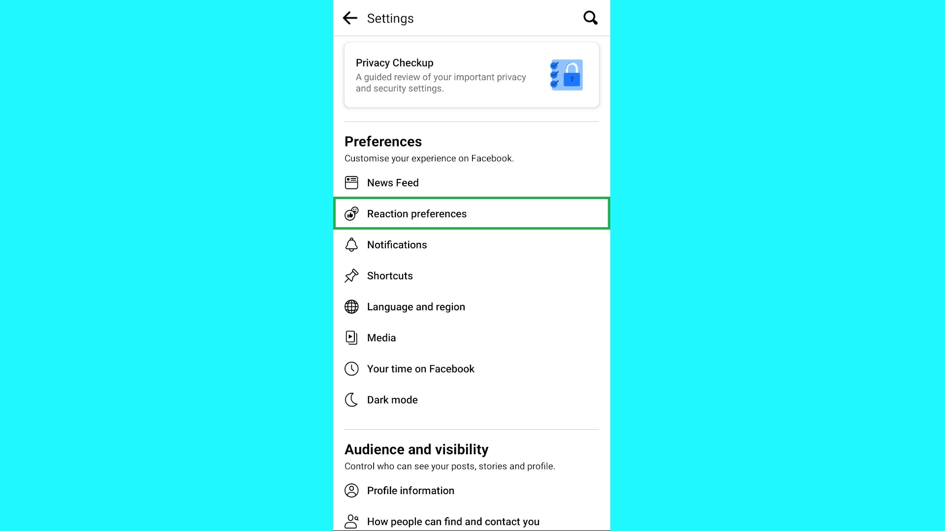Open Reaction preferences settings
The width and height of the screenshot is (945, 531).
[x=472, y=213]
